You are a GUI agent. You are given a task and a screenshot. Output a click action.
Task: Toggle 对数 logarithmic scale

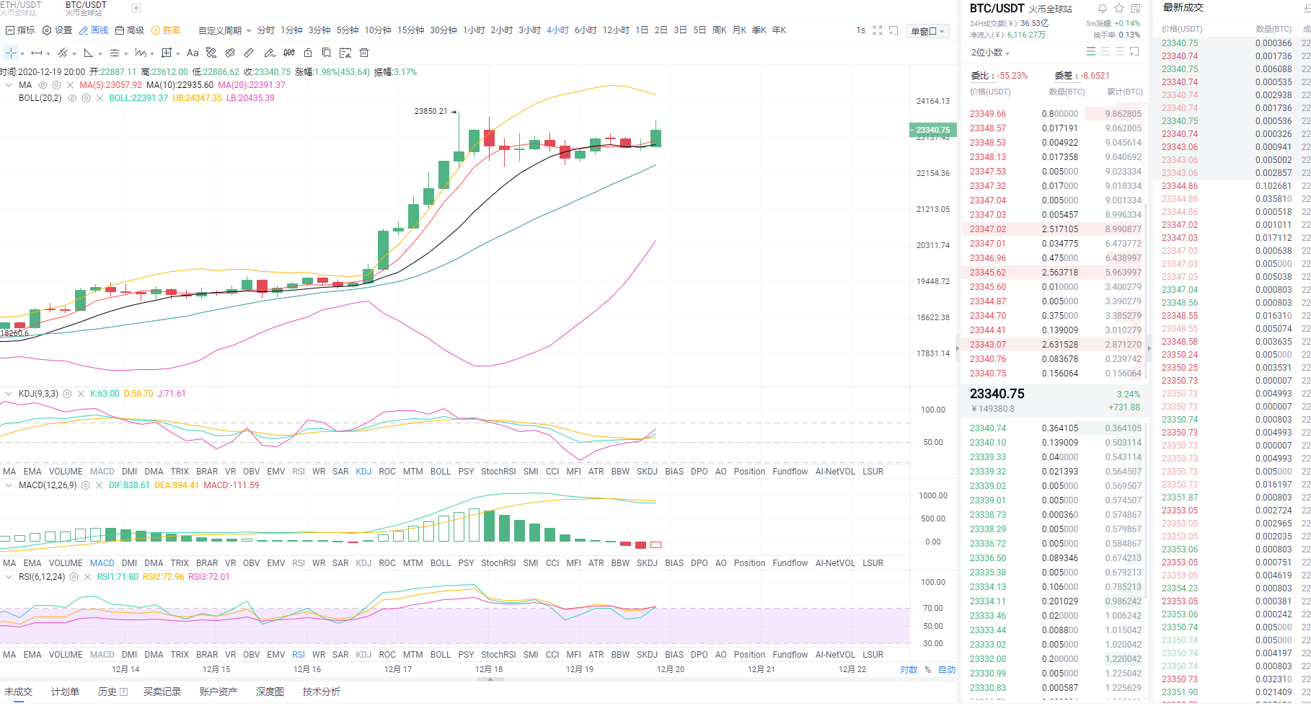click(909, 670)
